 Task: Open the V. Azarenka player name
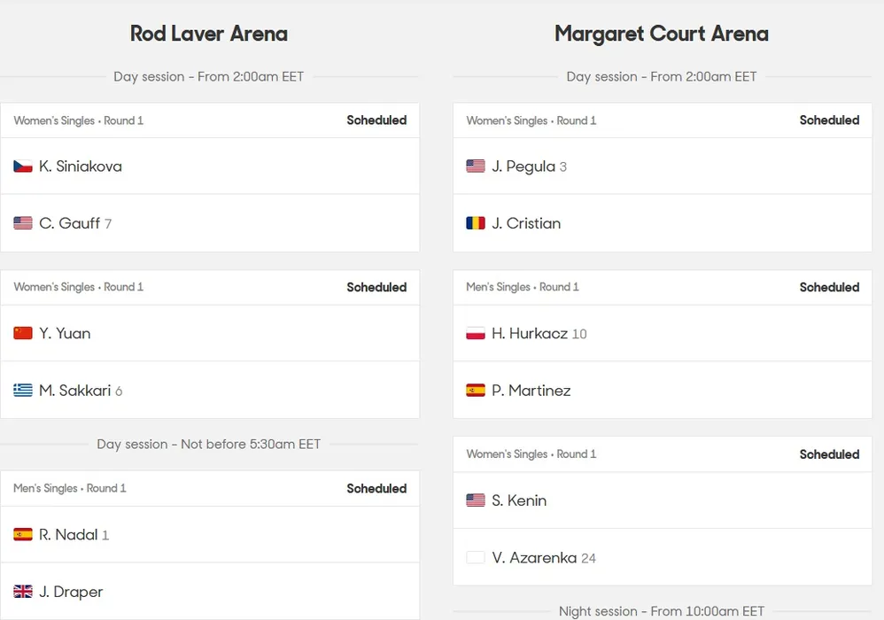534,558
